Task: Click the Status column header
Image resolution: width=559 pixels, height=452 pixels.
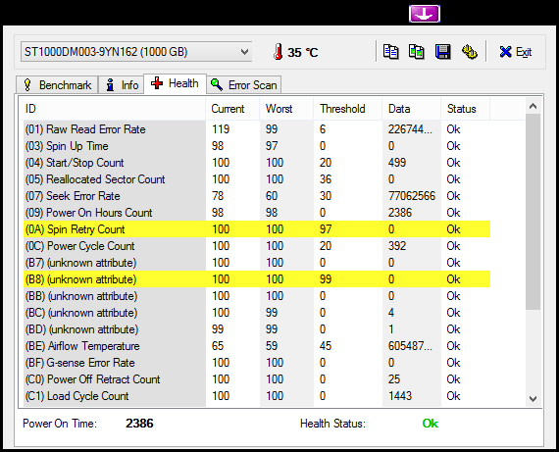Action: 466,109
